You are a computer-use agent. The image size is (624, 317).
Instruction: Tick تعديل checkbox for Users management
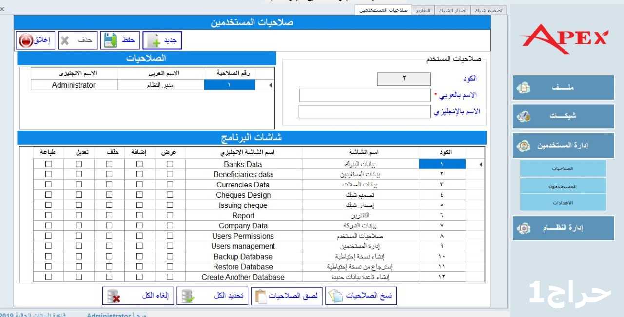[78, 246]
